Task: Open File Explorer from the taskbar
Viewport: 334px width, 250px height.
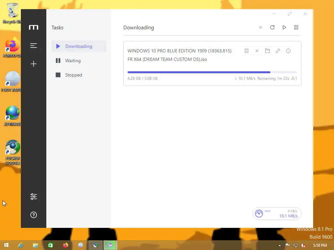Action: pyautogui.click(x=35, y=245)
